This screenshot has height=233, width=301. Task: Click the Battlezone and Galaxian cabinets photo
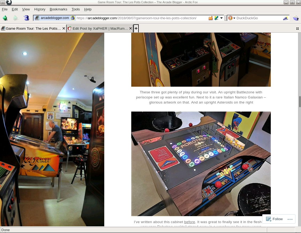coord(201,60)
